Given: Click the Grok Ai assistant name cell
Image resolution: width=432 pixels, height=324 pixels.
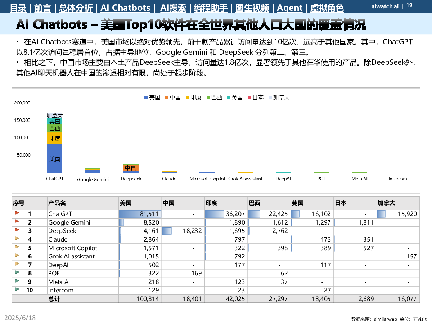Looking at the screenshot, I should [x=83, y=256].
